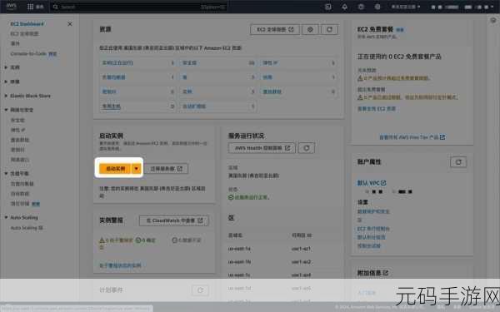Open the help question-mark icon in top bar

tap(361, 7)
